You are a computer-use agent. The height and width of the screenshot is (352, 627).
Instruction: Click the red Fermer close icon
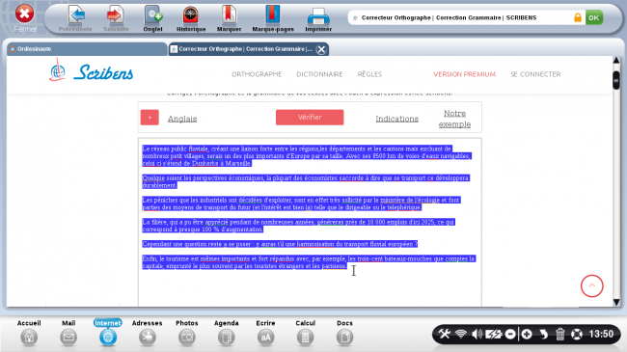(x=24, y=14)
